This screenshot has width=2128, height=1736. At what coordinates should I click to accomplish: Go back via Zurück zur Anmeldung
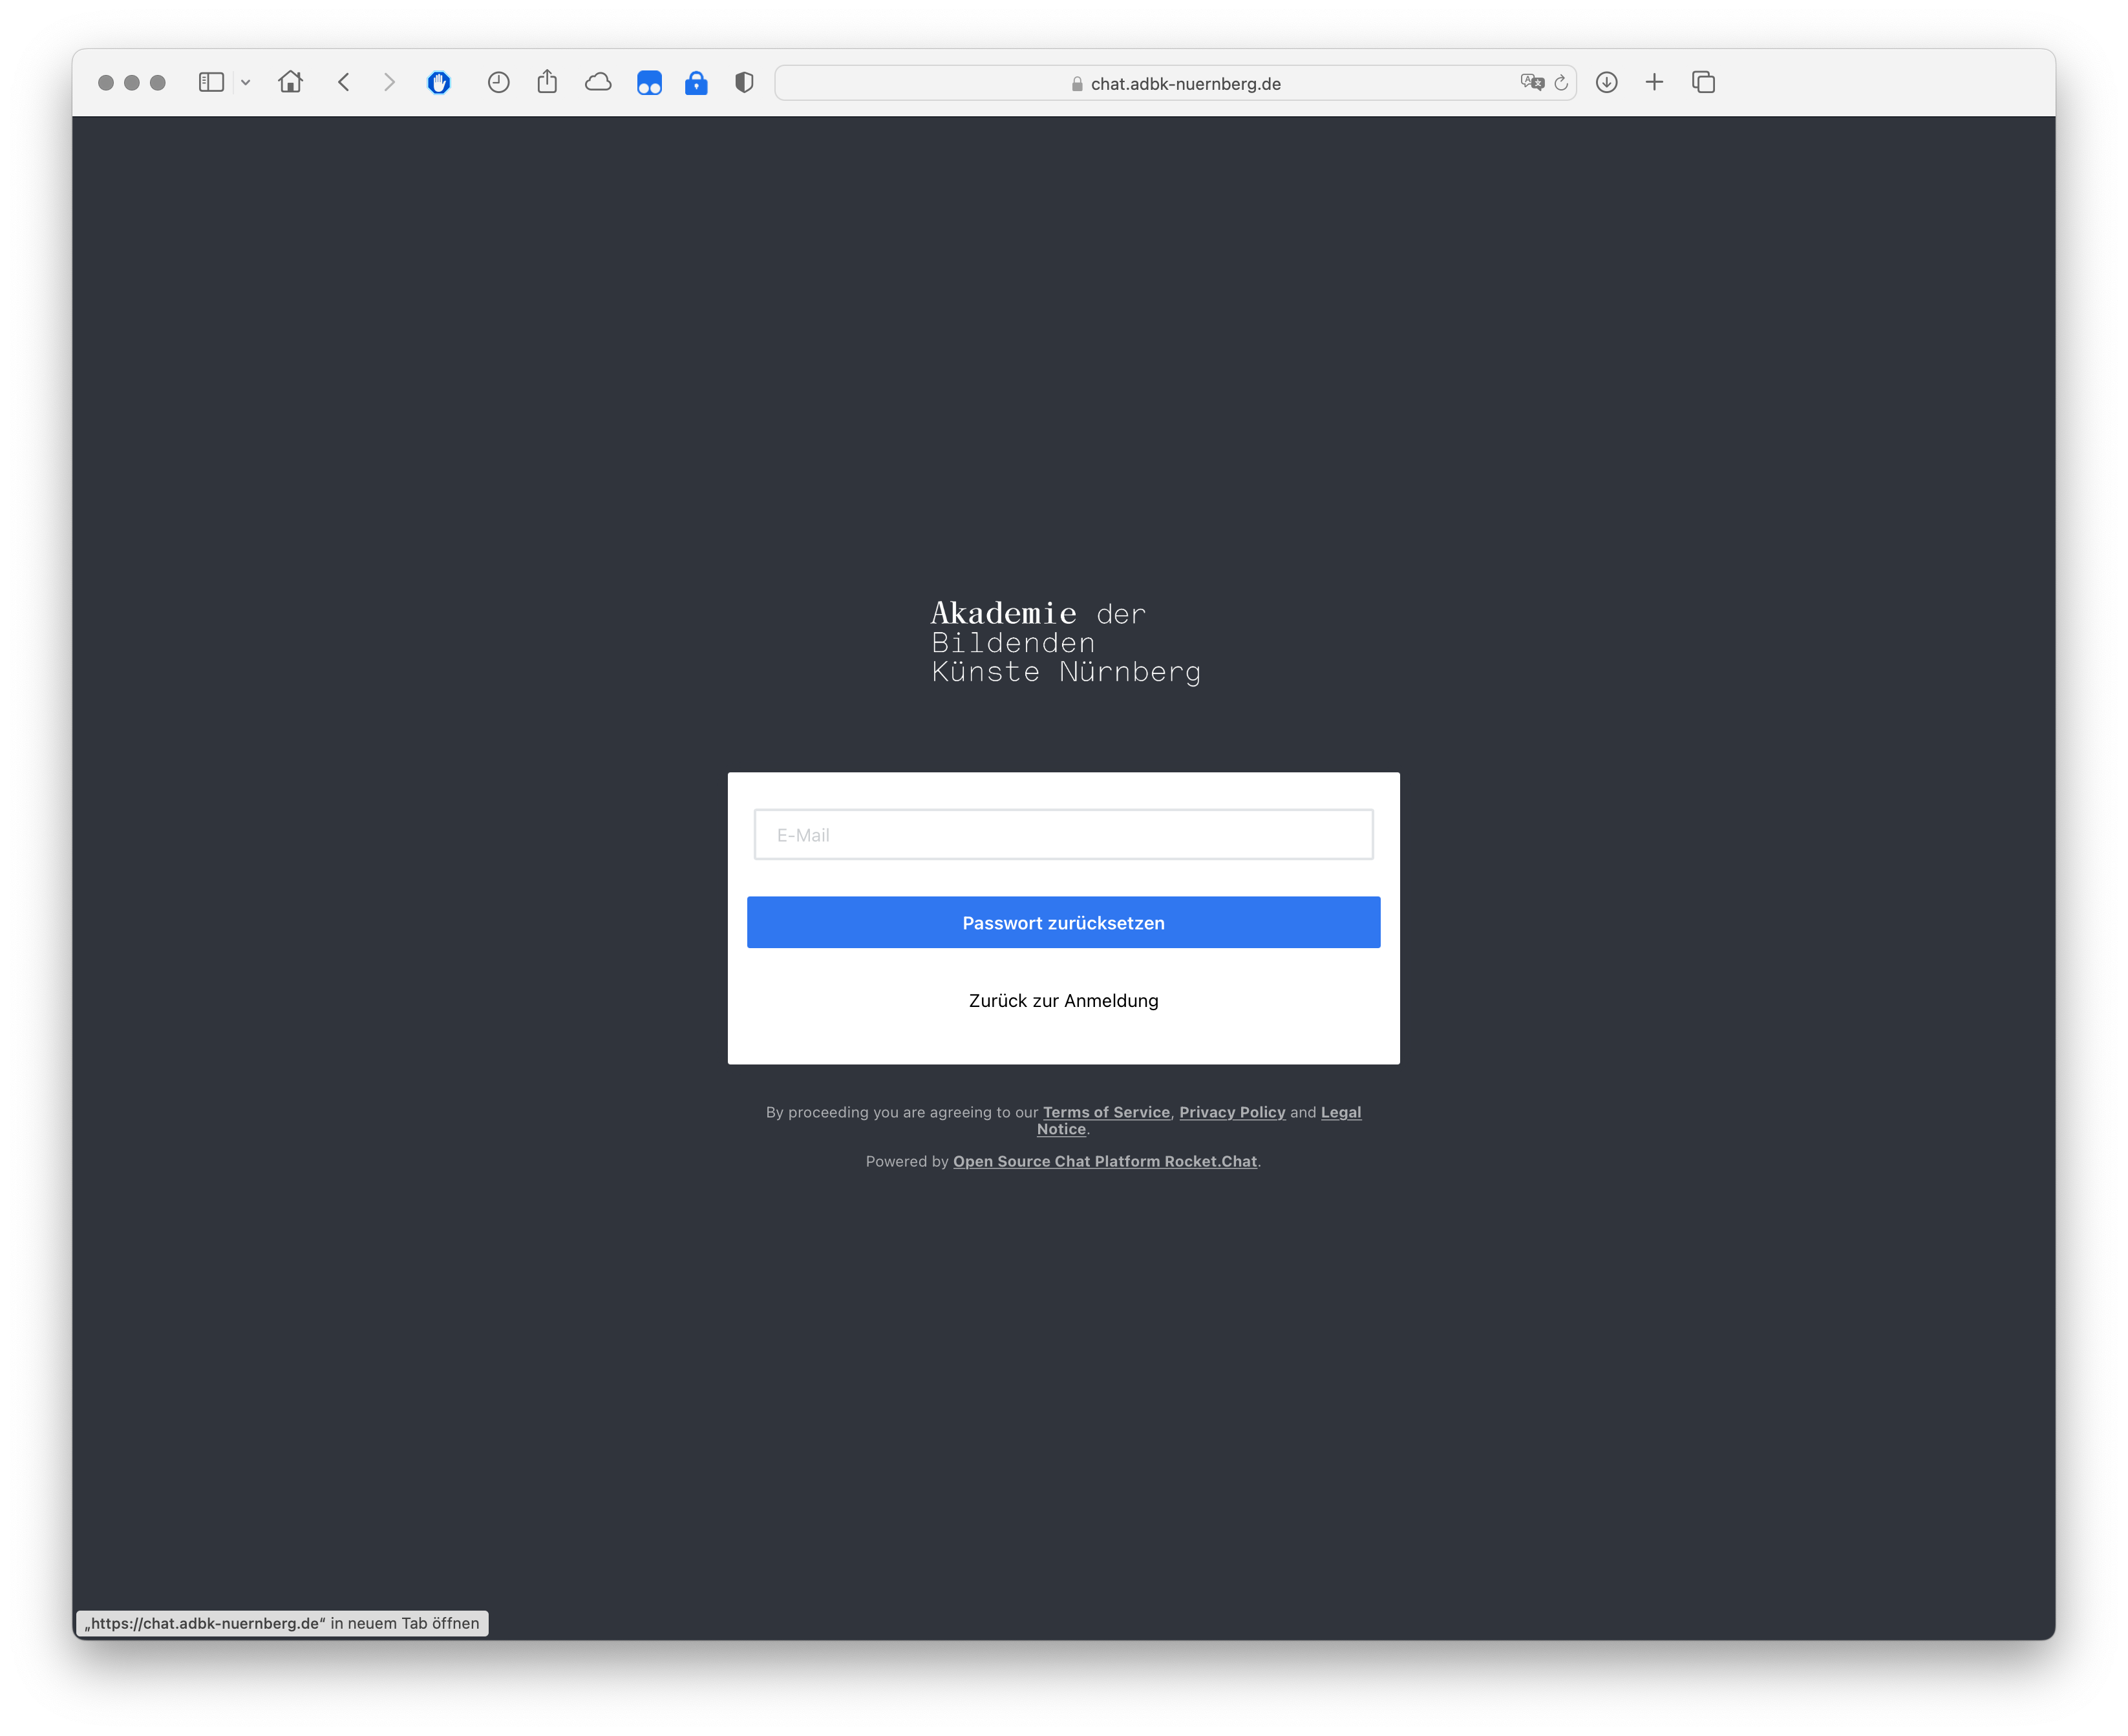coord(1064,1001)
